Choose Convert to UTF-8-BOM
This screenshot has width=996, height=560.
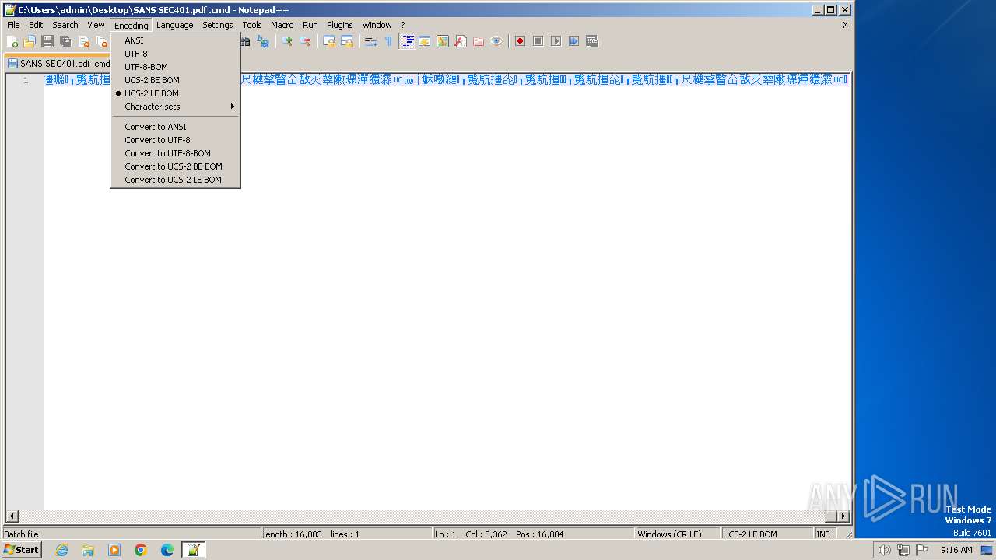pos(175,153)
